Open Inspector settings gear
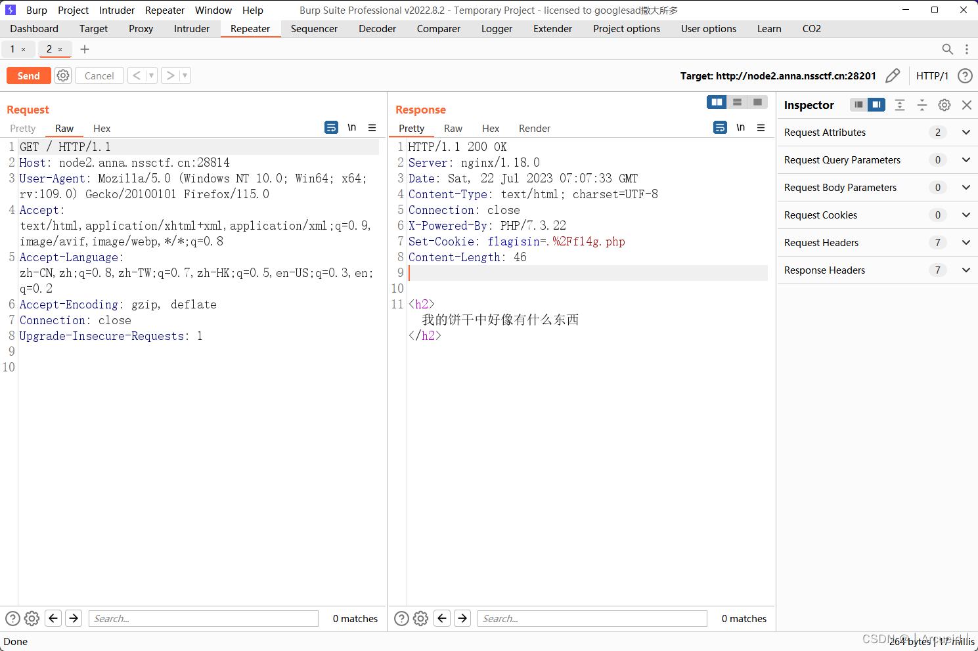Viewport: 978px width, 651px height. [945, 105]
